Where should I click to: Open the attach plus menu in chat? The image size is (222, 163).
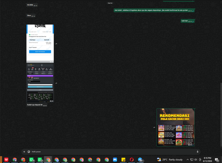pos(24,152)
